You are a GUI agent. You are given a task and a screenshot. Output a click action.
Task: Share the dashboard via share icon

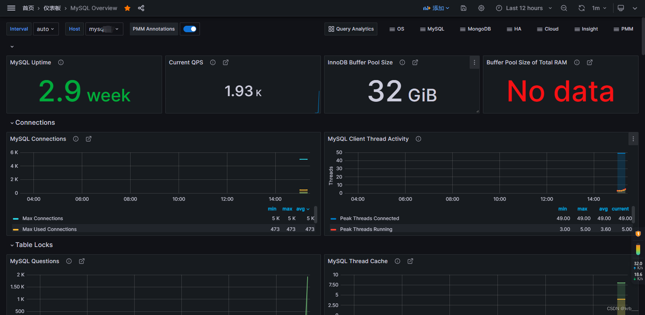tap(141, 8)
